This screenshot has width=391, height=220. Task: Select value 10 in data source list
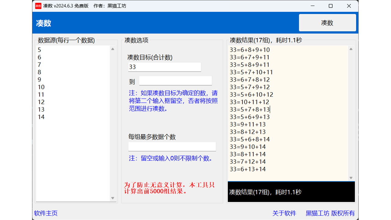41,87
